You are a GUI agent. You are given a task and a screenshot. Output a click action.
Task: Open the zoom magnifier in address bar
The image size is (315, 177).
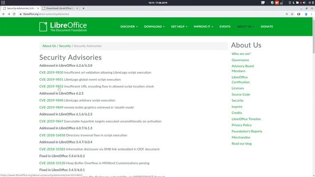287,14
